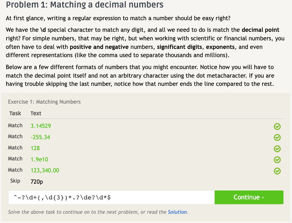Image resolution: width=292 pixels, height=223 pixels.
Task: Click the green checkmark beside -255.34
Action: [x=277, y=138]
